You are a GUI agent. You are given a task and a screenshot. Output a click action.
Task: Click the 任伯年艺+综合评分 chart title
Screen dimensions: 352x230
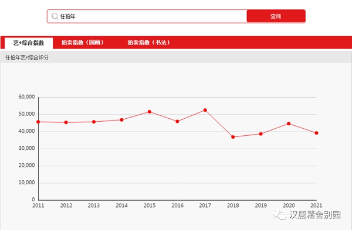pos(27,57)
